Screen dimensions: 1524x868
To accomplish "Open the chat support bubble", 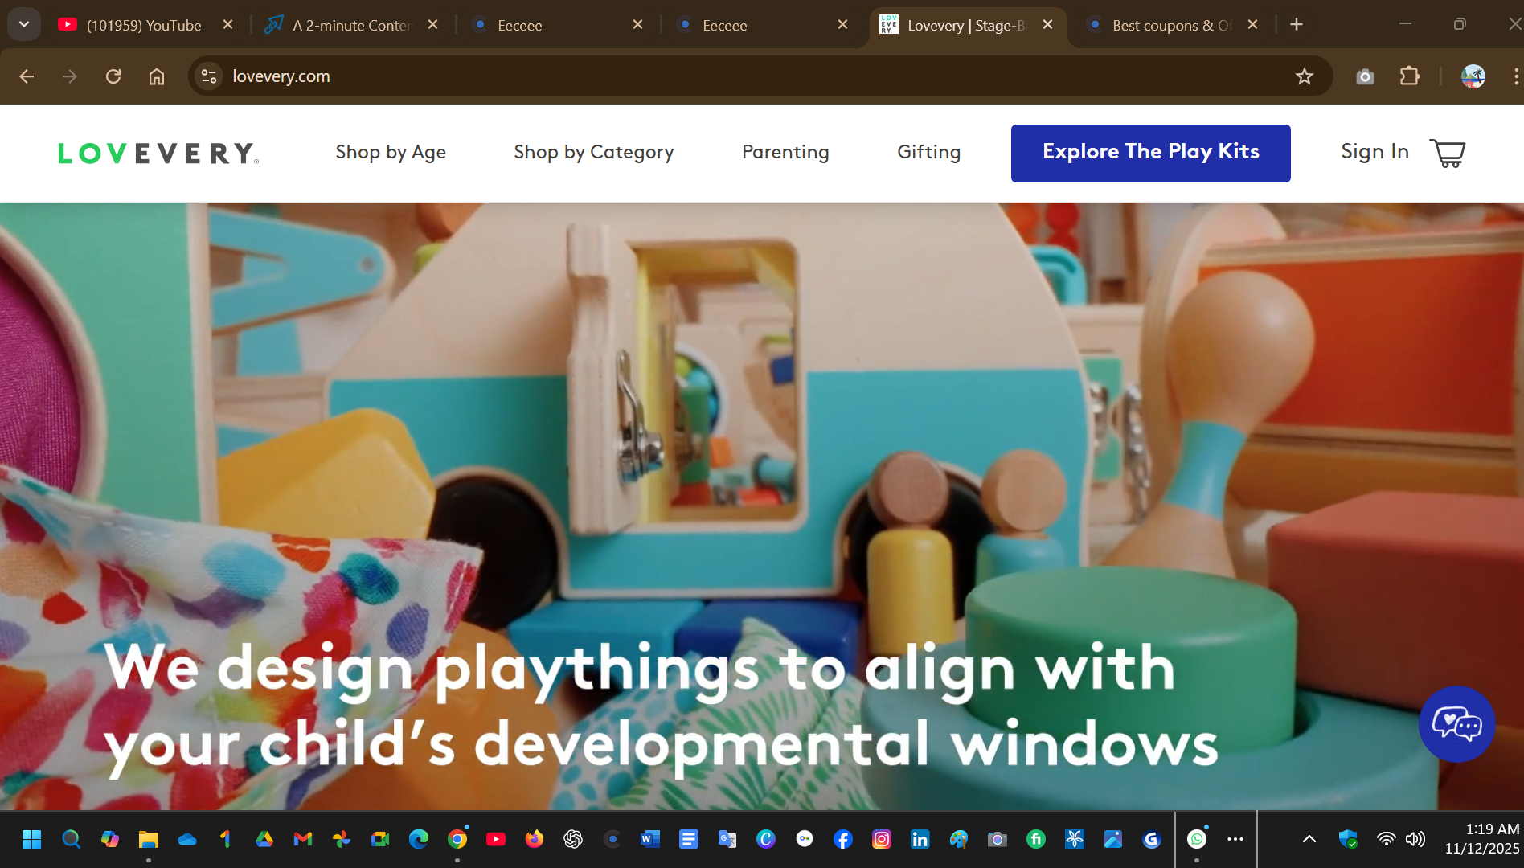I will pyautogui.click(x=1456, y=724).
